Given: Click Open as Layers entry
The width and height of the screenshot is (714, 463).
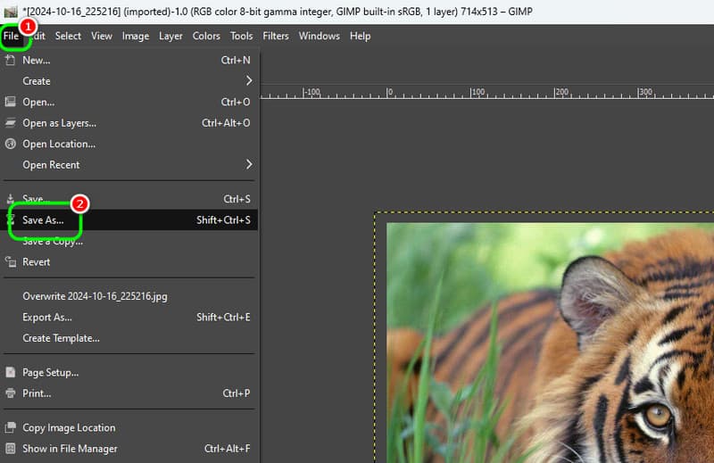Looking at the screenshot, I should [x=59, y=123].
